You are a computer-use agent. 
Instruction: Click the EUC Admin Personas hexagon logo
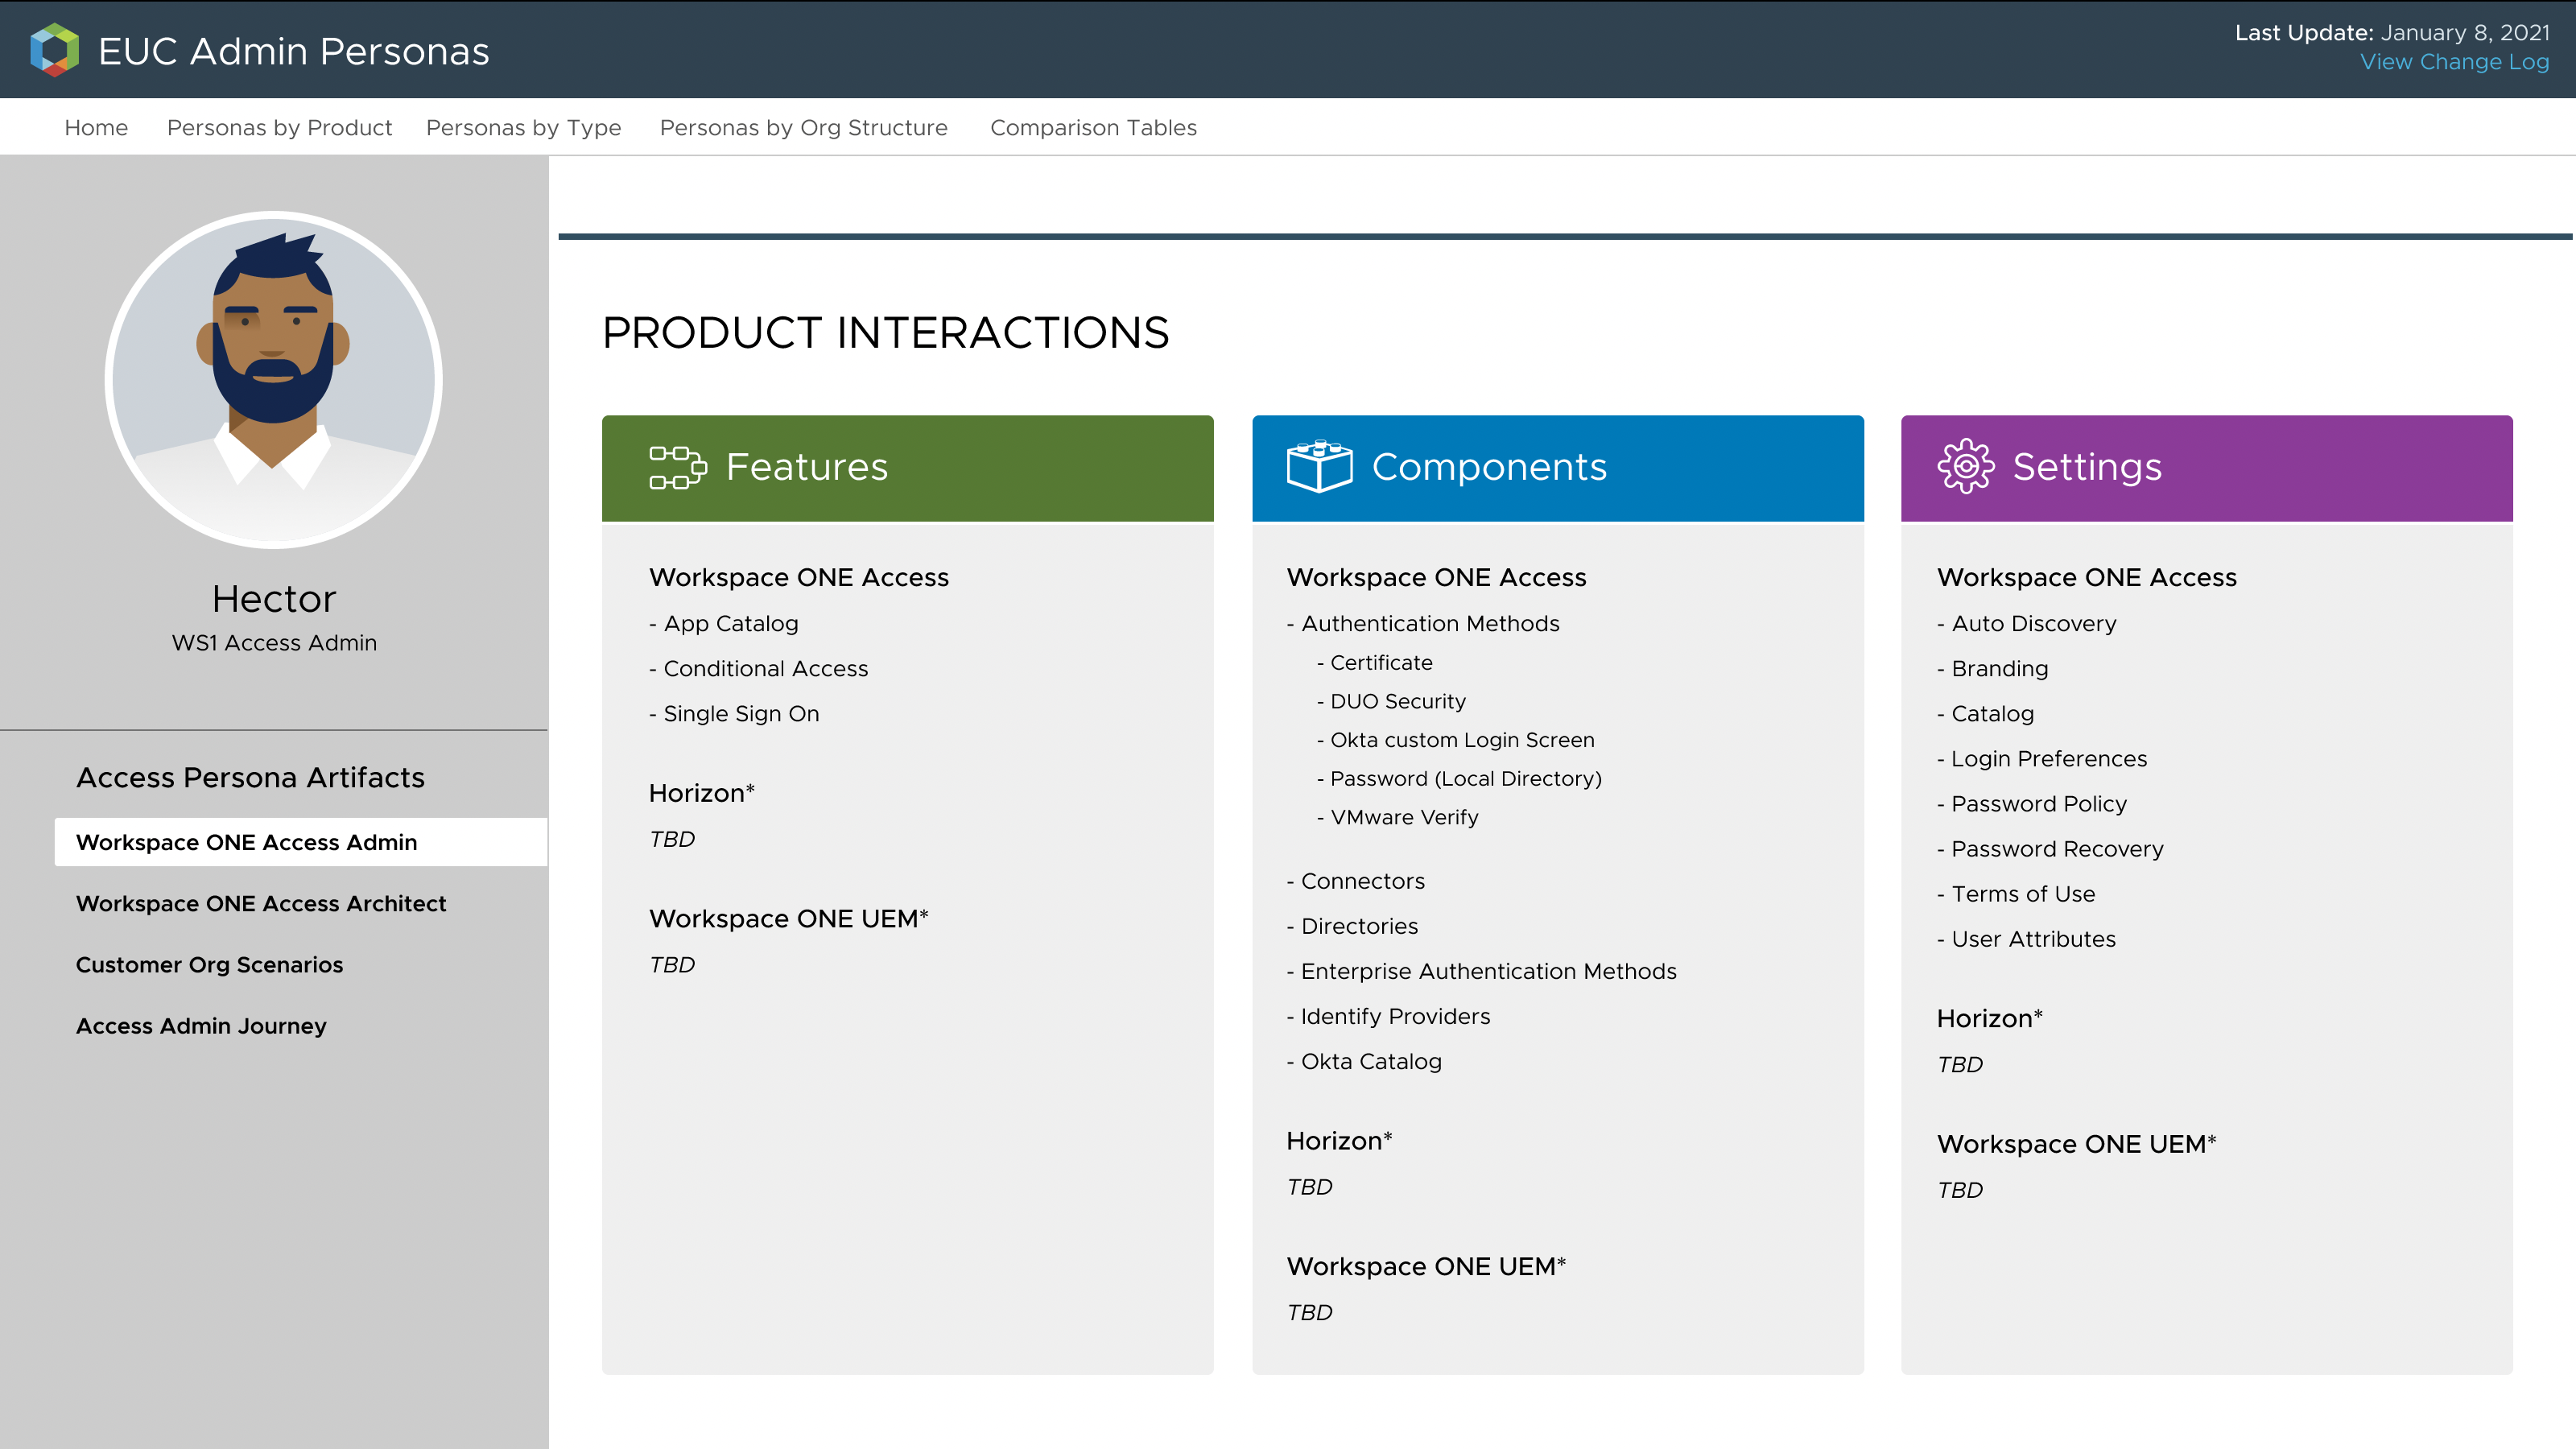(54, 50)
